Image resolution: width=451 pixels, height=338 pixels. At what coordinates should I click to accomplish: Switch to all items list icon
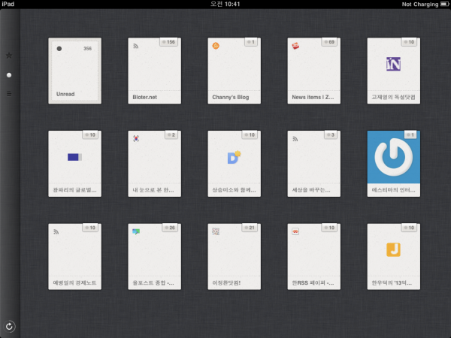tap(9, 94)
